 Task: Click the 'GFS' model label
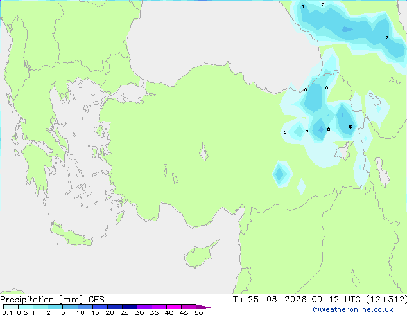click(96, 300)
